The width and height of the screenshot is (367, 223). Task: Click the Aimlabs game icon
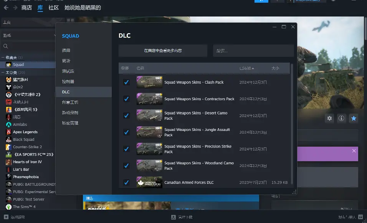(x=9, y=124)
